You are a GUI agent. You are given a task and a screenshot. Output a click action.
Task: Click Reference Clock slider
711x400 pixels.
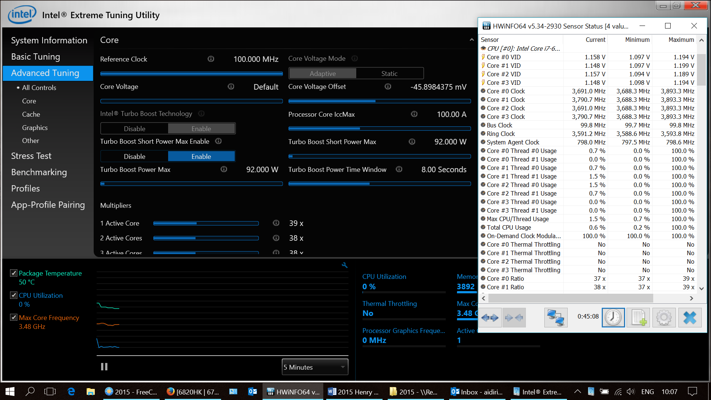[191, 74]
